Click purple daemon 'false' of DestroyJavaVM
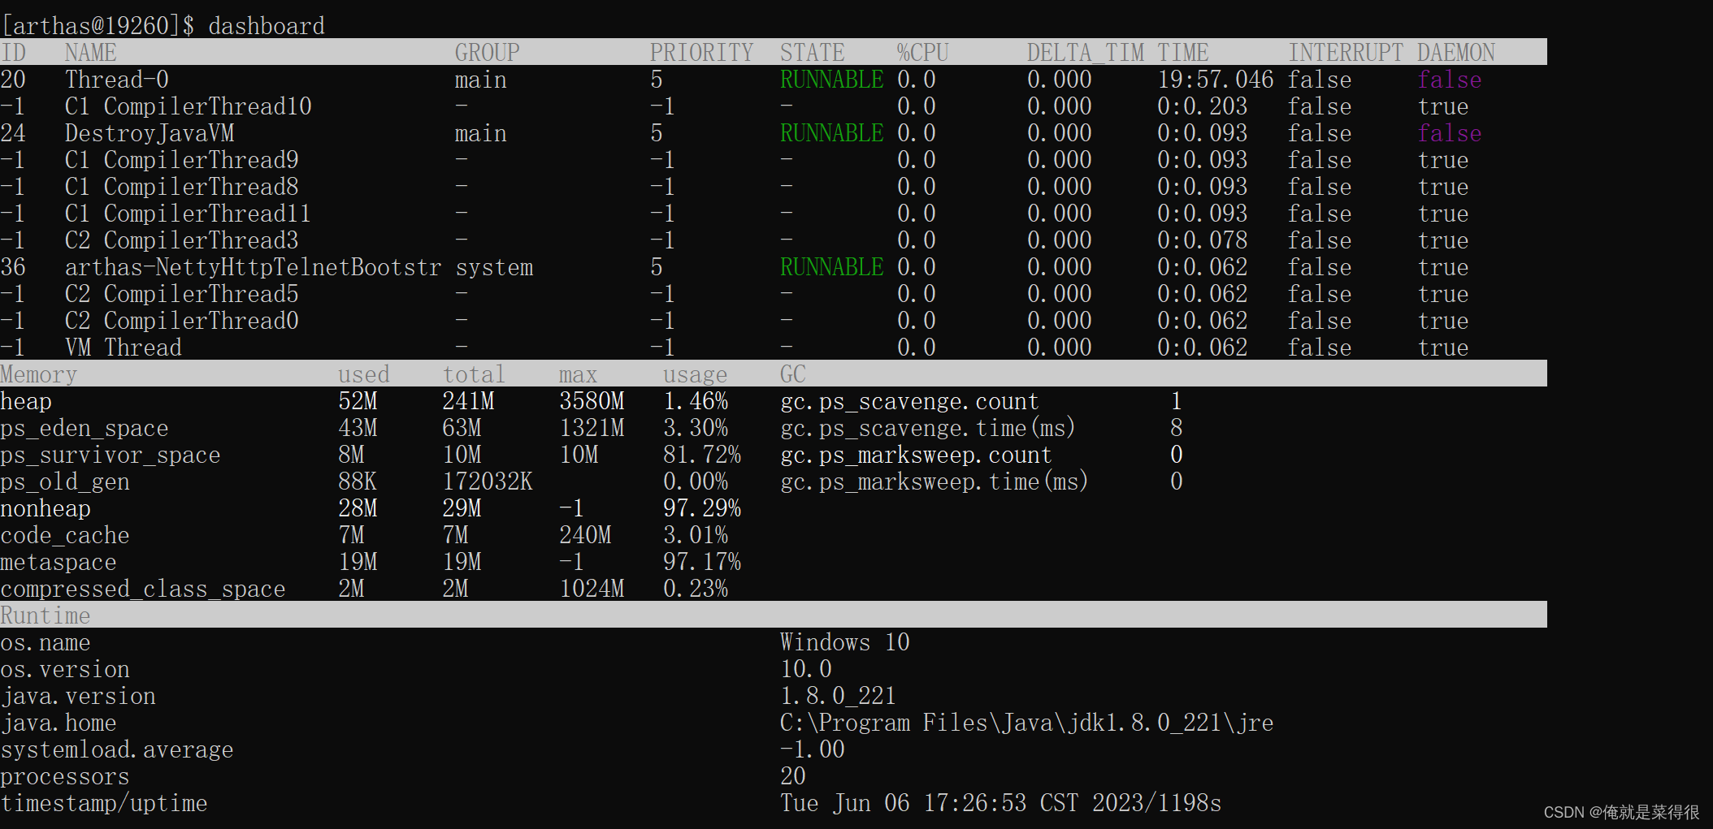 click(1450, 133)
